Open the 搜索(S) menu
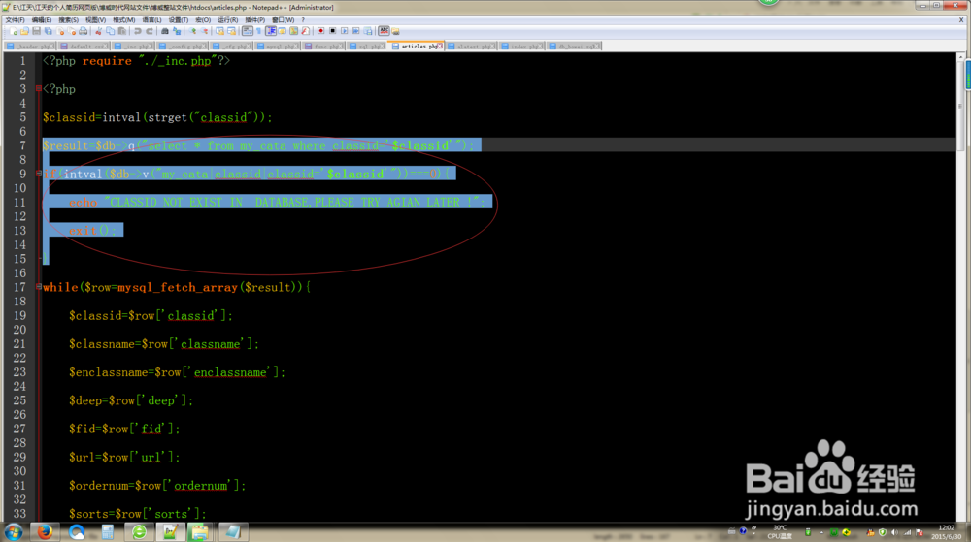 click(68, 19)
